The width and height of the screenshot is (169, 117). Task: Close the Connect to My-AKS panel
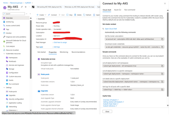tap(165, 3)
